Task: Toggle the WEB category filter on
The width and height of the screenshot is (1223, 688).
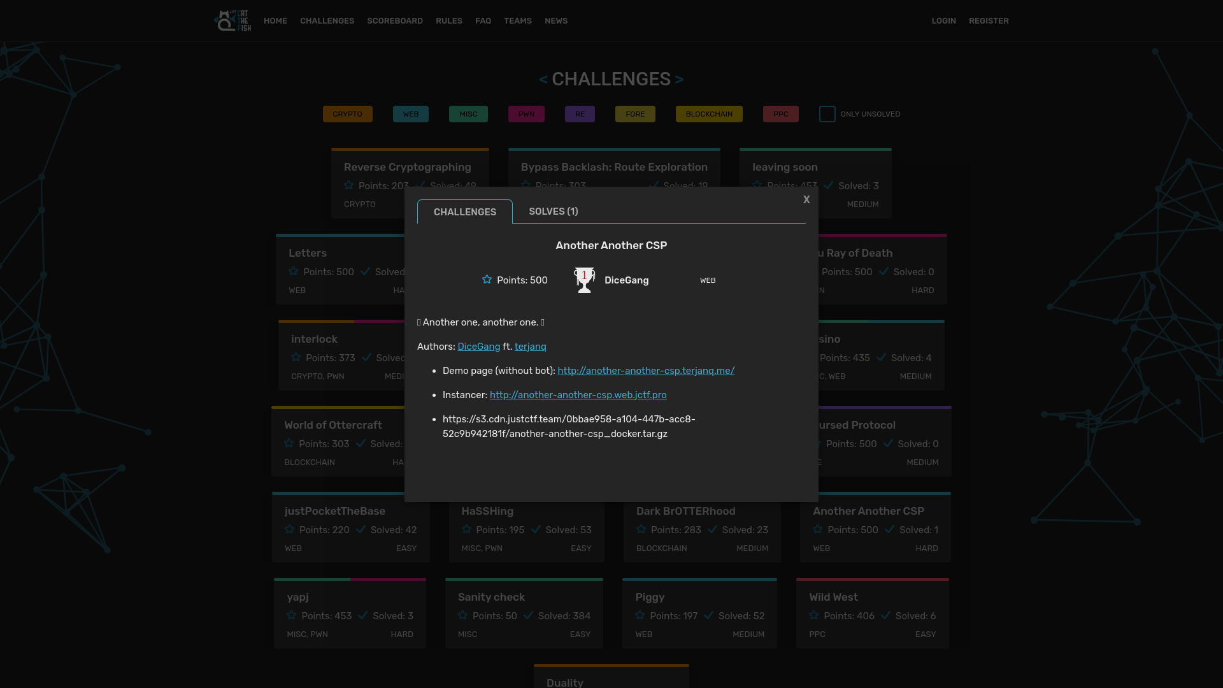Action: click(x=410, y=113)
